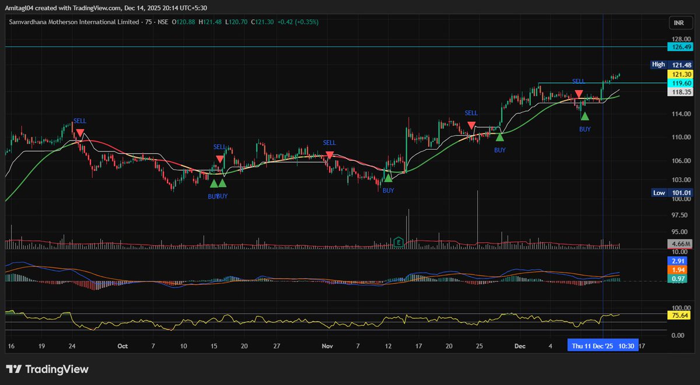Click the green BUY triangle from late November
The width and height of the screenshot is (700, 385).
(499, 137)
